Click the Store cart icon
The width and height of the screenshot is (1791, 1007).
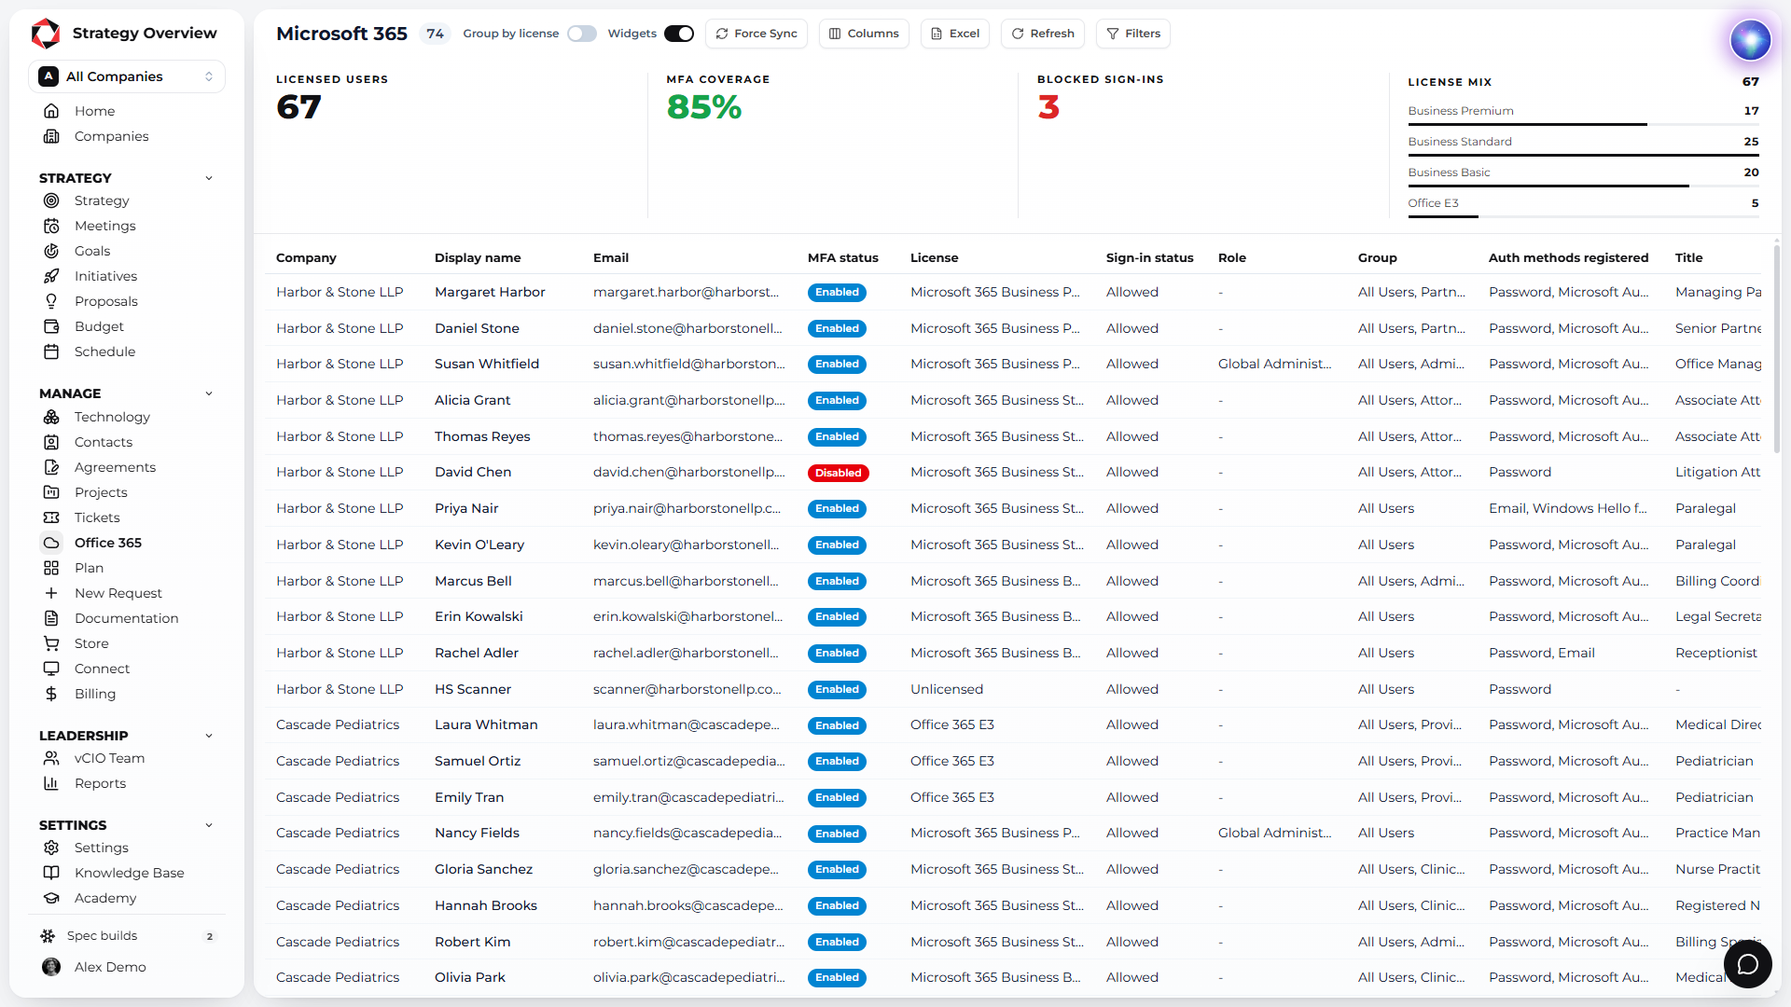(51, 643)
